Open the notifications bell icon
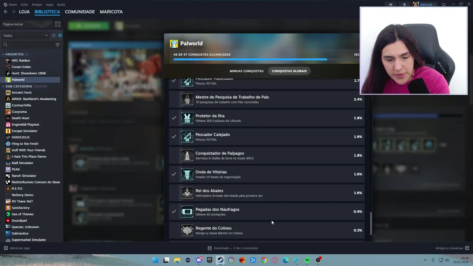 [404, 4]
